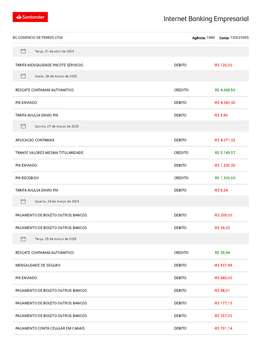The width and height of the screenshot is (261, 348).
Task: Select the R$ 5.169,57 credit value
Action: point(225,153)
